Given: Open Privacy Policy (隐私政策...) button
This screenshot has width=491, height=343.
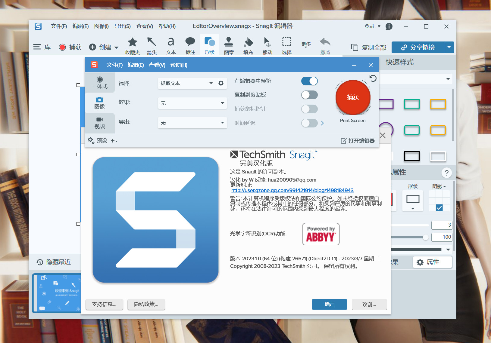Looking at the screenshot, I should pyautogui.click(x=146, y=304).
